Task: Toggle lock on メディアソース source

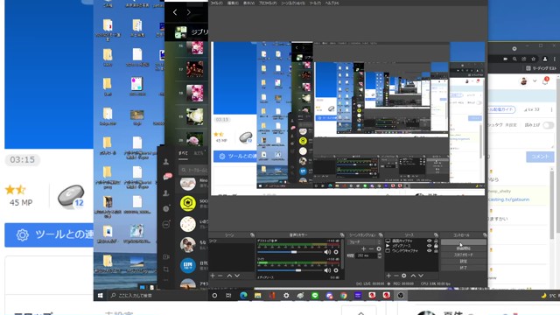Action: coord(436,246)
